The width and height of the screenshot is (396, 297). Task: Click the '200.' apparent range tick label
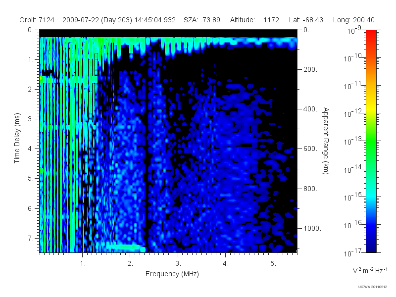coord(310,69)
